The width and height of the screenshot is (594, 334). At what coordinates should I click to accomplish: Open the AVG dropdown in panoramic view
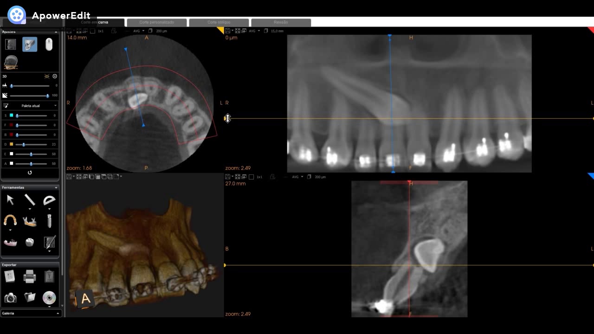point(254,31)
